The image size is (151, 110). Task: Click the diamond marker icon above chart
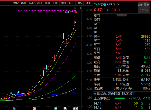tap(75, 8)
